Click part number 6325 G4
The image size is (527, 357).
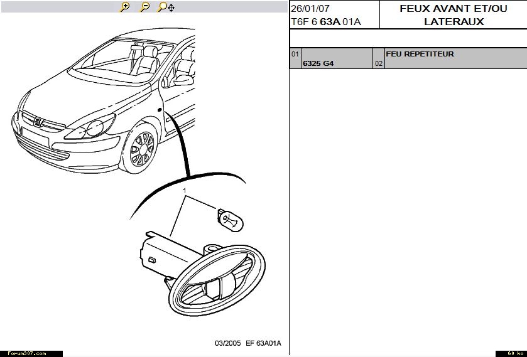318,63
